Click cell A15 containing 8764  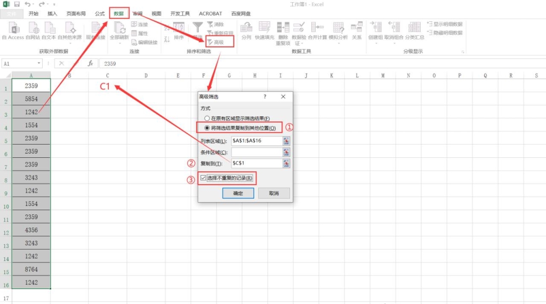pyautogui.click(x=31, y=269)
